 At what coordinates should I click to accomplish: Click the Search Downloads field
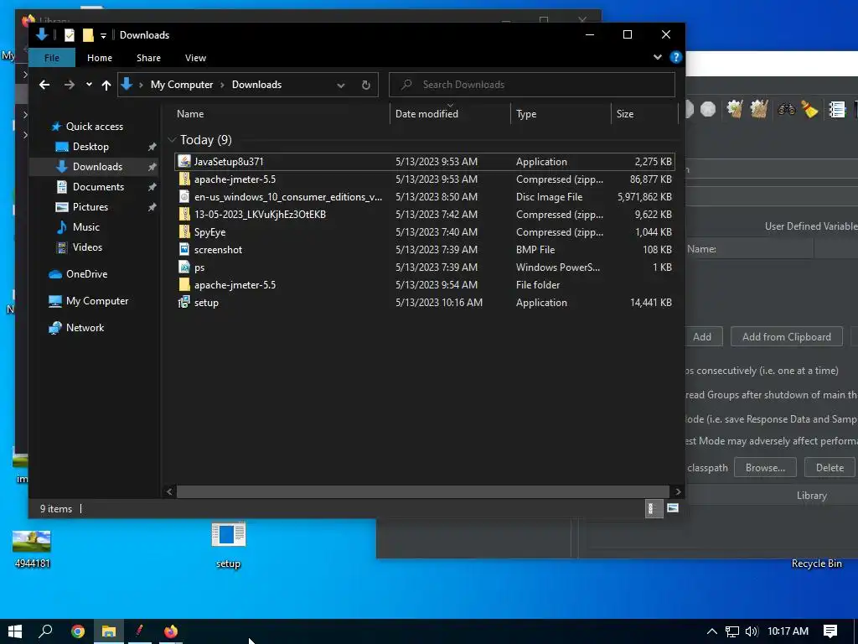tap(531, 85)
